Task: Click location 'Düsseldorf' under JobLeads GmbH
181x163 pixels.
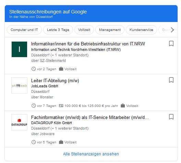Action: (40, 91)
